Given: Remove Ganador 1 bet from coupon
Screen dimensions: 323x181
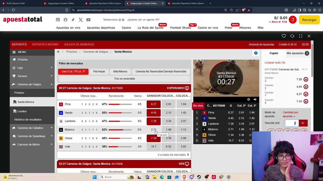Looking at the screenshot, I should [306, 94].
